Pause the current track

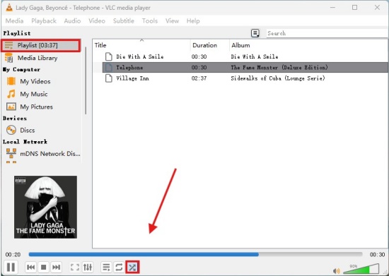click(x=11, y=267)
